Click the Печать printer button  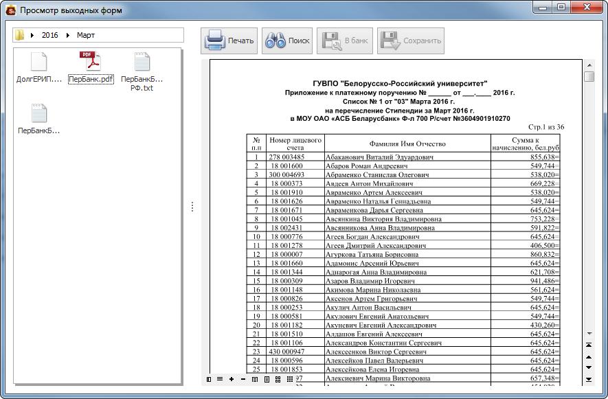click(229, 41)
